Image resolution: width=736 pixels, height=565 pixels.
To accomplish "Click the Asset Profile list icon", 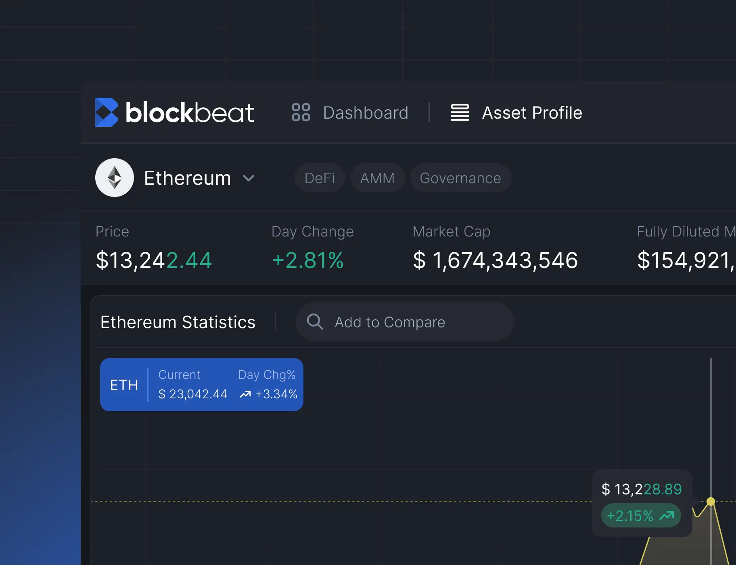I will (x=460, y=112).
